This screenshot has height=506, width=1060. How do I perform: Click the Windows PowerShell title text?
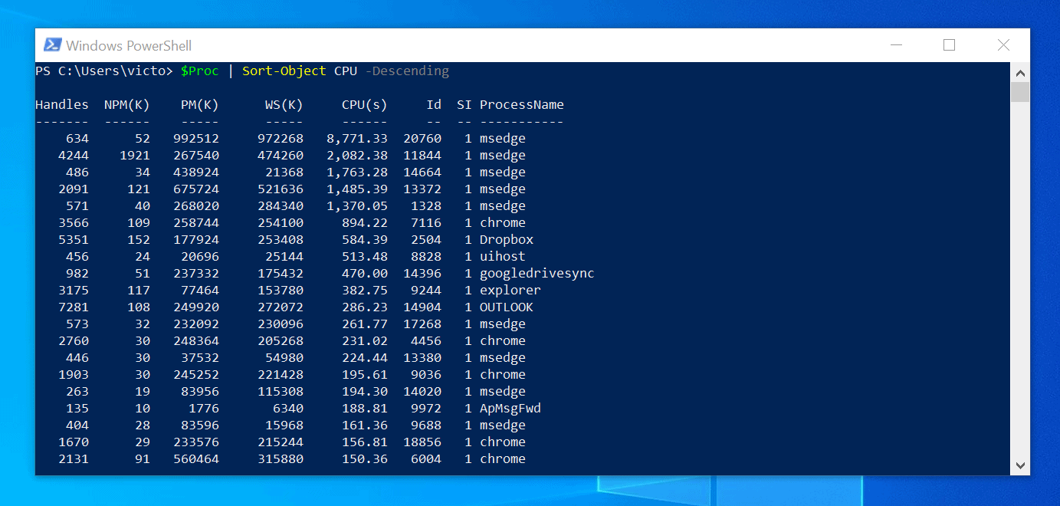129,45
